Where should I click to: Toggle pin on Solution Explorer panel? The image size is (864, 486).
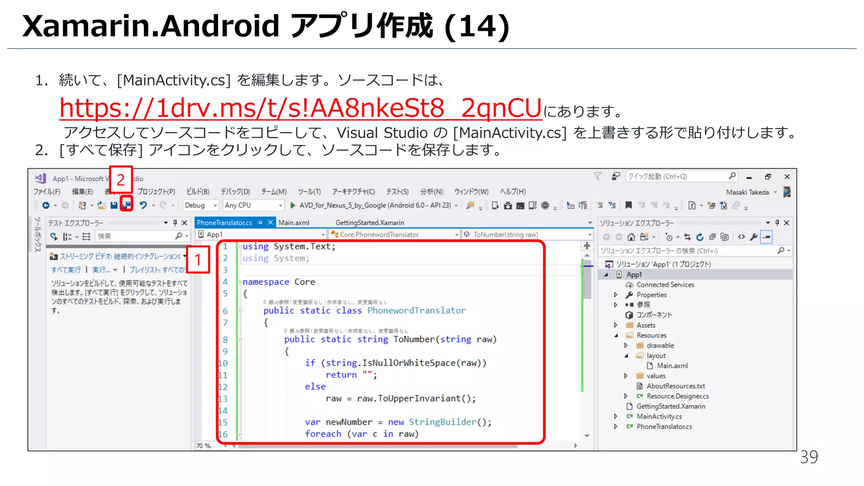[x=777, y=223]
